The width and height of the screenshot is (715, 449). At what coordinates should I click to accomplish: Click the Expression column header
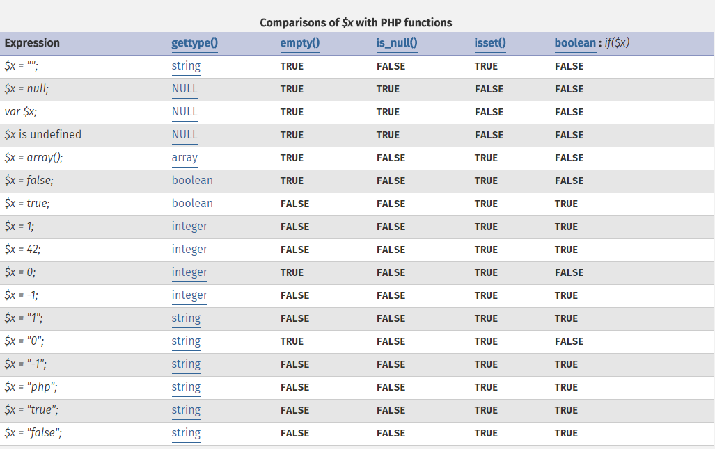click(32, 43)
